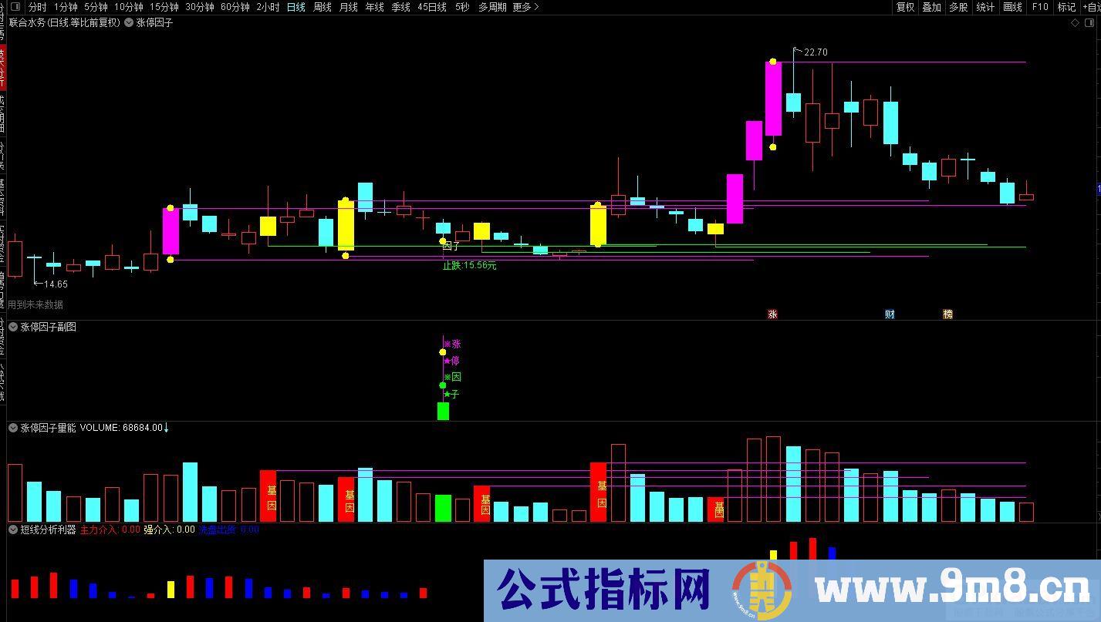Select the 30分钟 period

point(199,7)
